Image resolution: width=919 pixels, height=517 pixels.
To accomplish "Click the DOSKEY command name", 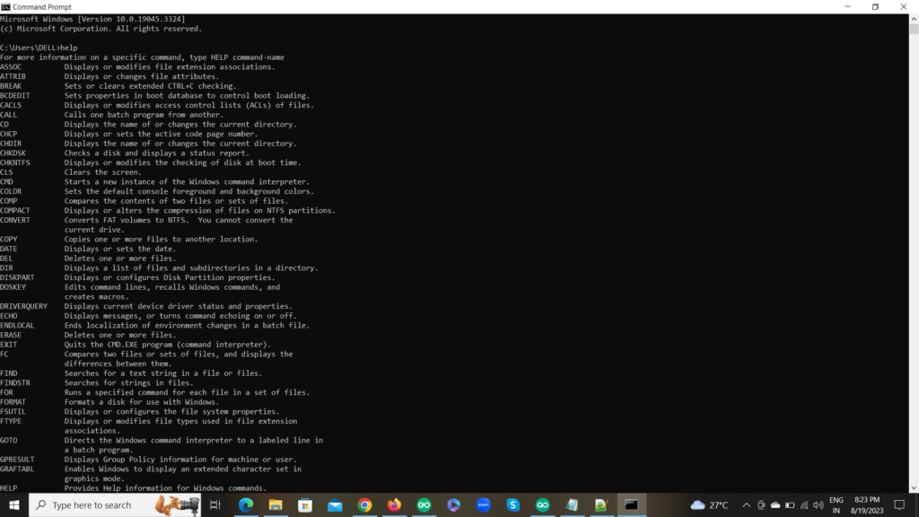I will tap(13, 287).
